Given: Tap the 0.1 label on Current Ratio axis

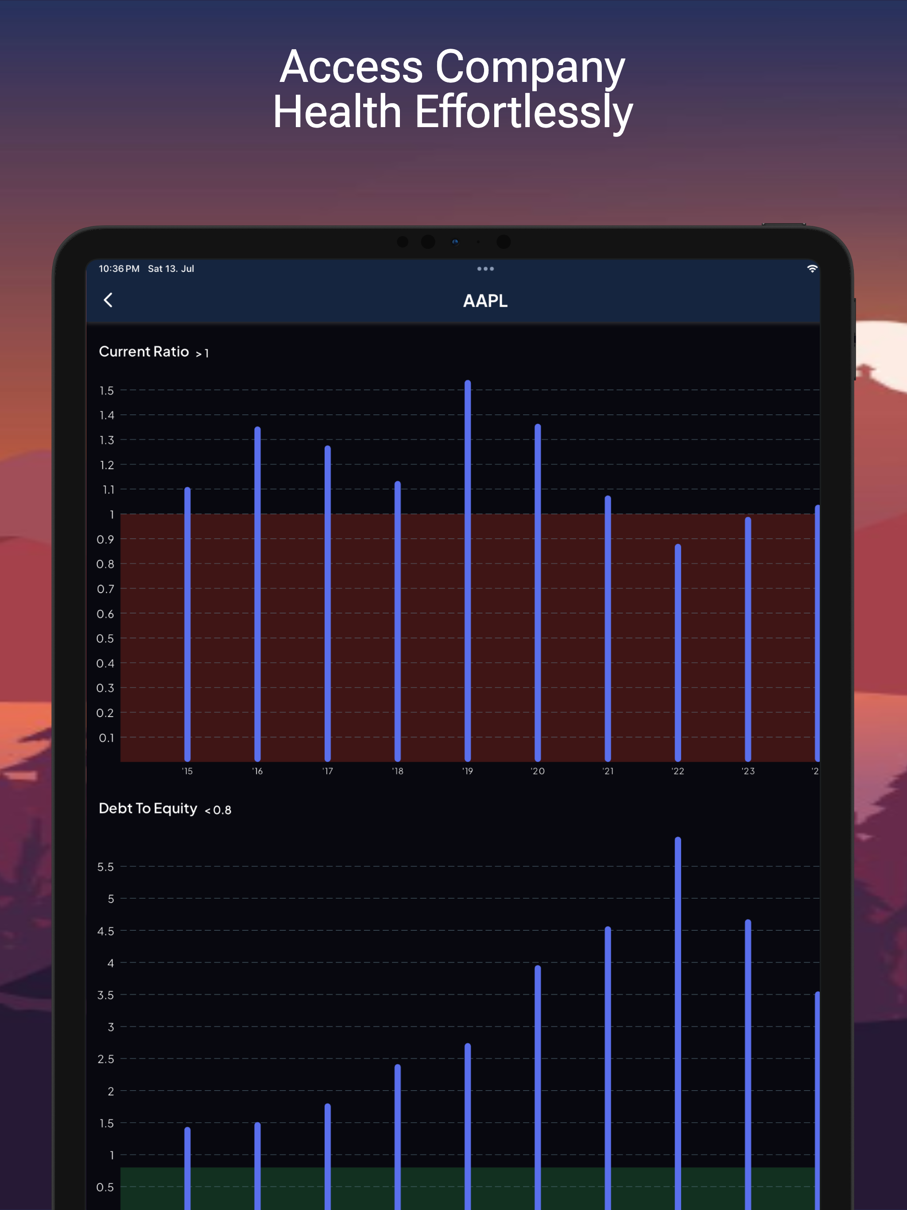Looking at the screenshot, I should coord(107,738).
